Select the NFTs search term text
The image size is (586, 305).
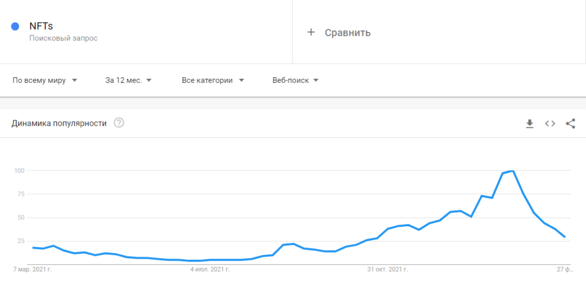point(41,26)
